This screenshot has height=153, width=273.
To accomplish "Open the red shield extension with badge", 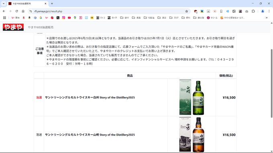I will click(x=196, y=12).
